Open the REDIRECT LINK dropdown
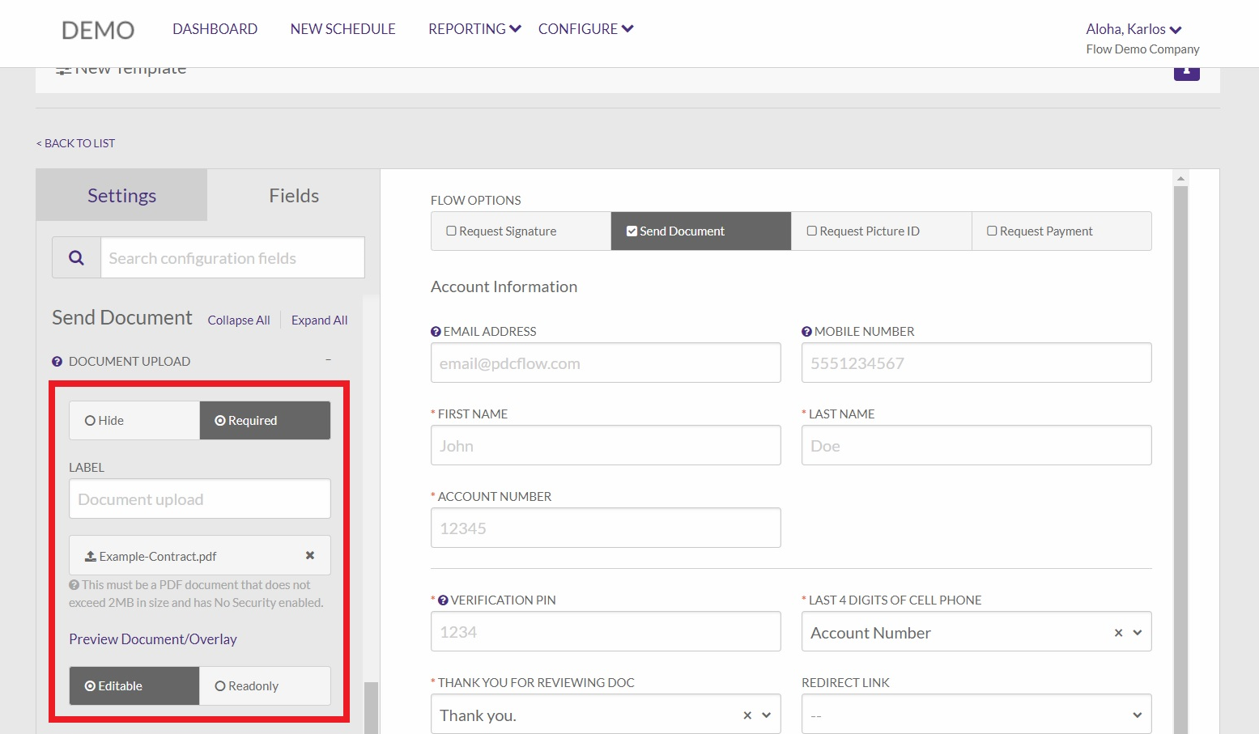Screen dimensions: 1259x734 (976, 715)
